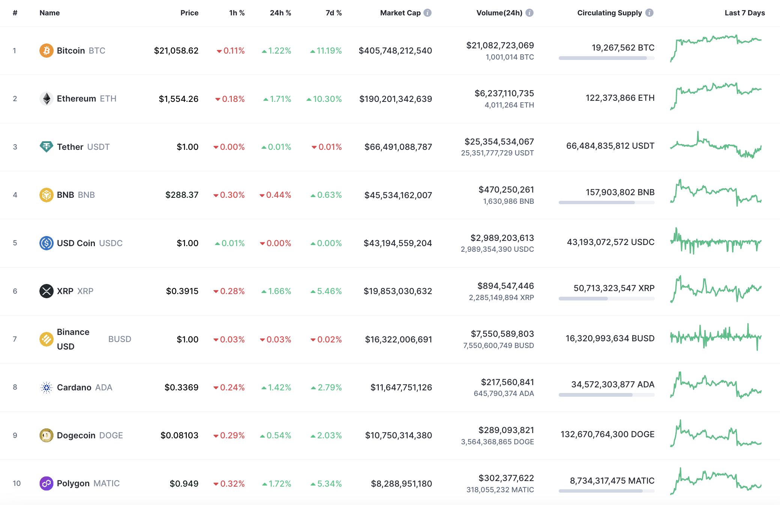Viewport: 780px width, 505px height.
Task: Click the Dogecoin DOGE logo
Action: (x=46, y=435)
